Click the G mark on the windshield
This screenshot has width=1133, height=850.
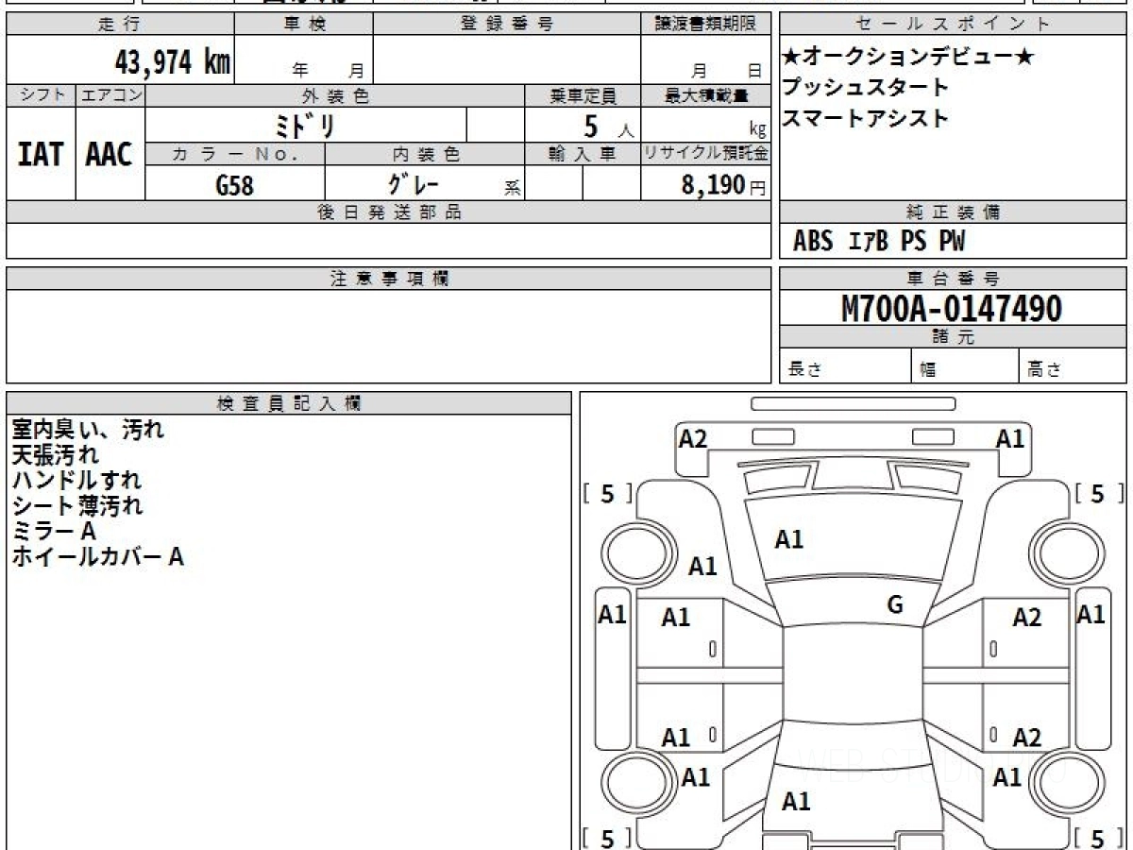tap(896, 605)
